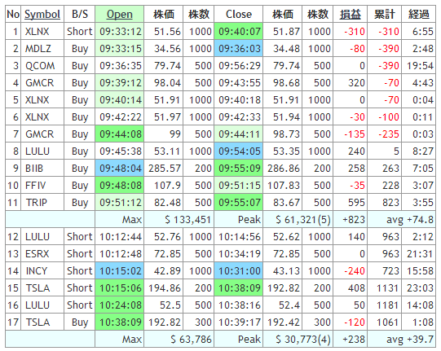Click open time 09:44:08

click(x=120, y=134)
